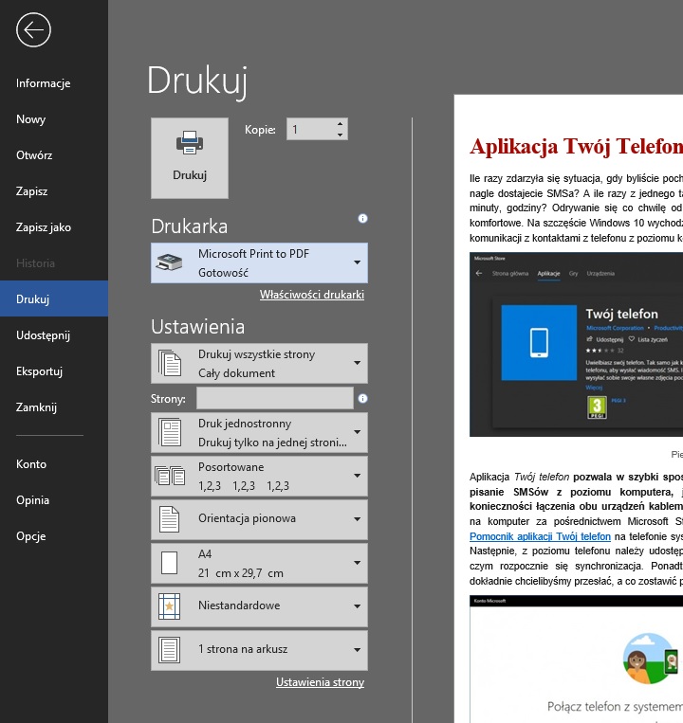The height and width of the screenshot is (723, 683).
Task: Click the large Drukuj print button
Action: point(189,158)
